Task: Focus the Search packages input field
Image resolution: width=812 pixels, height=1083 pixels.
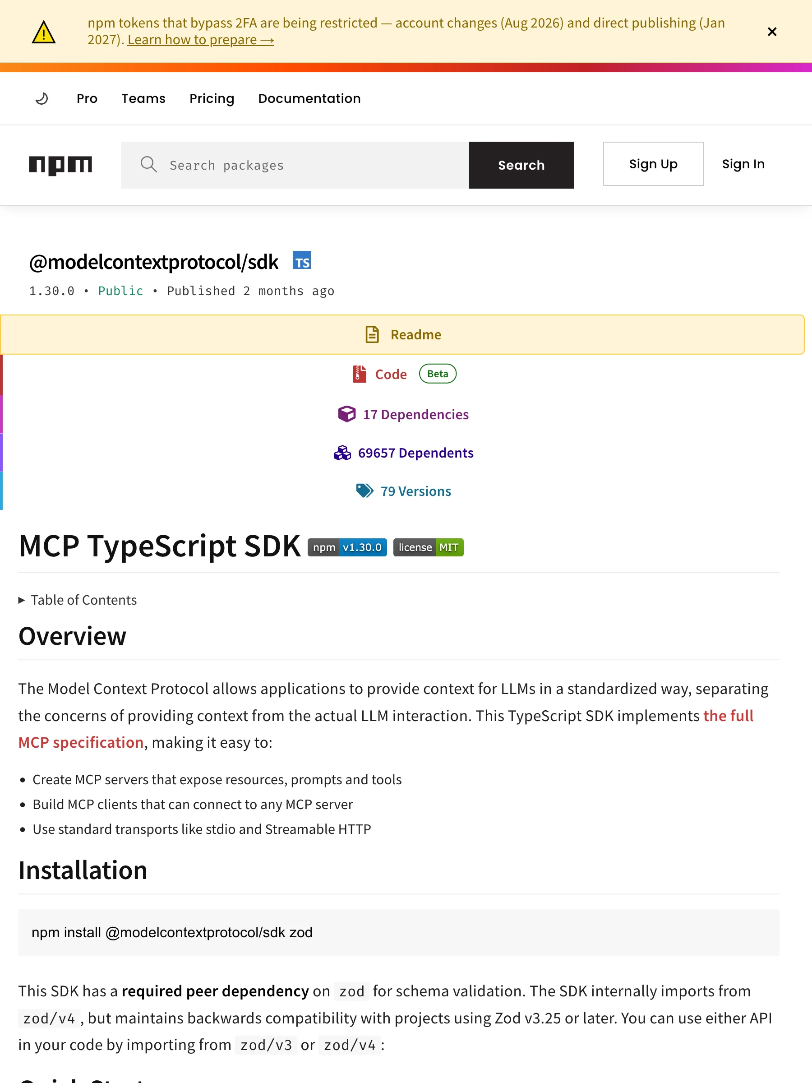Action: coord(295,165)
